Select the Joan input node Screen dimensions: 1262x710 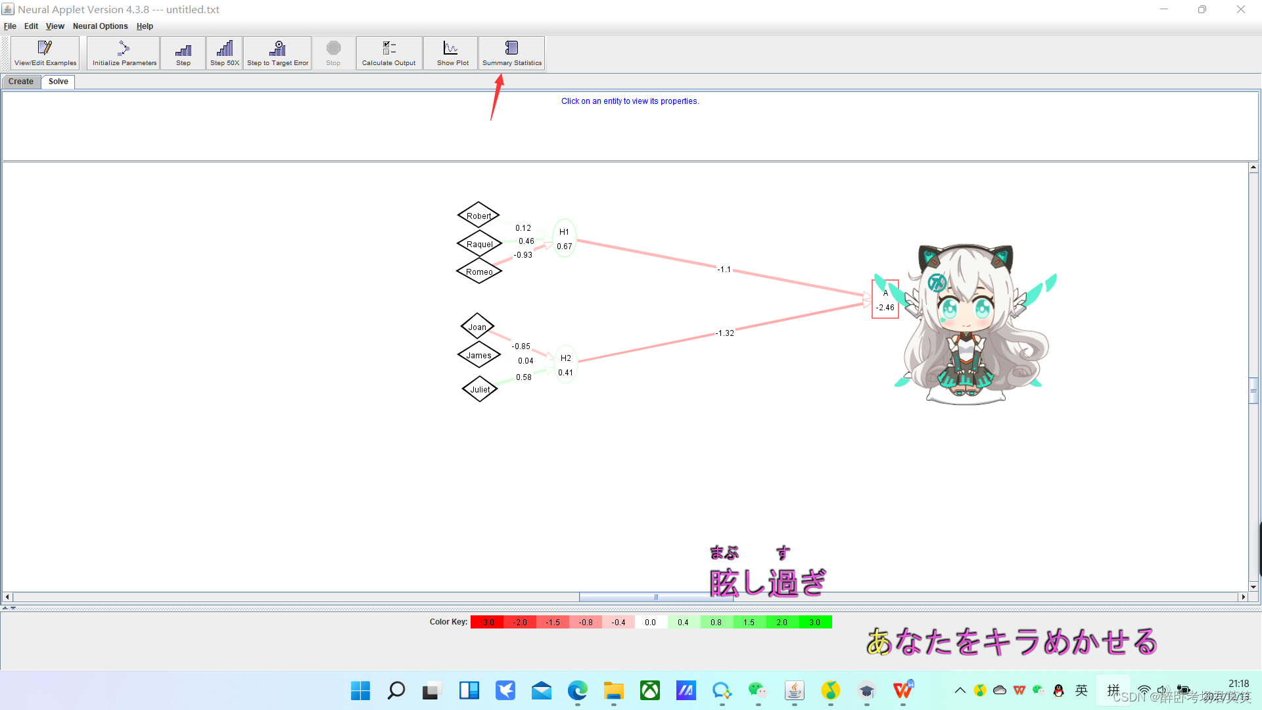click(477, 327)
